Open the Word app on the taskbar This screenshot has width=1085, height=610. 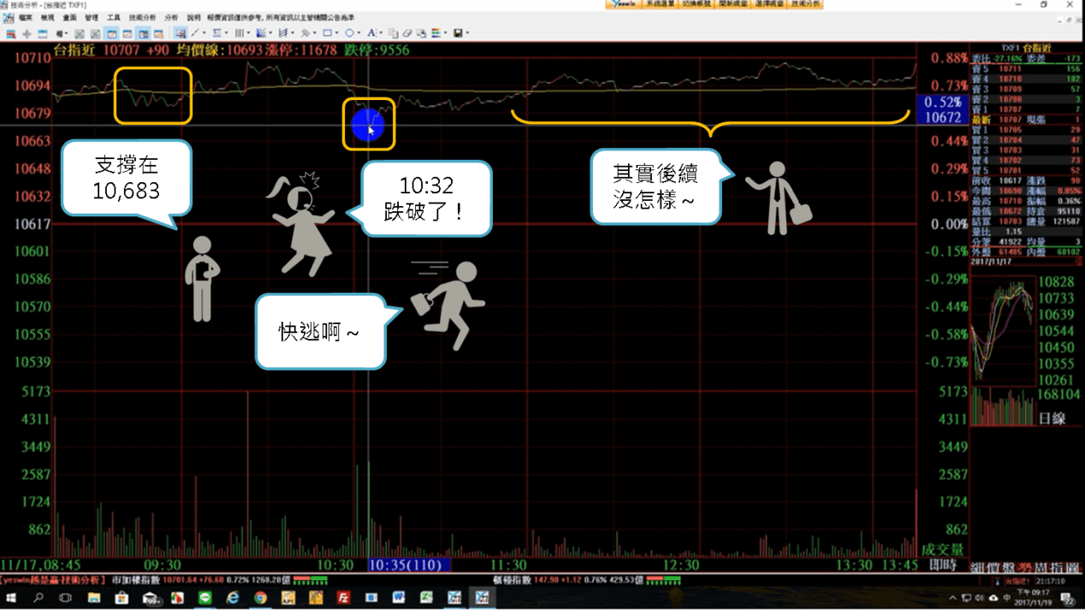[x=399, y=598]
